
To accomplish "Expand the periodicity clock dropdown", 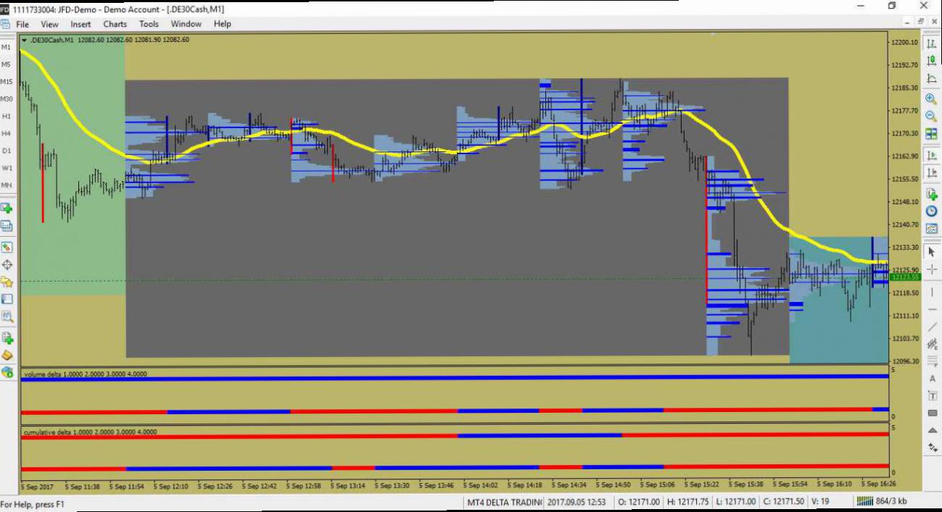I will pyautogui.click(x=932, y=211).
